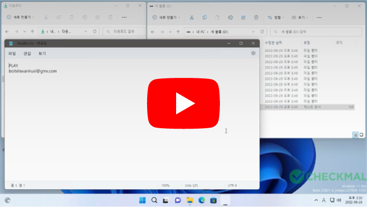Image resolution: width=367 pixels, height=207 pixels.
Task: Open the Notepad 파일 menu
Action: click(x=12, y=53)
